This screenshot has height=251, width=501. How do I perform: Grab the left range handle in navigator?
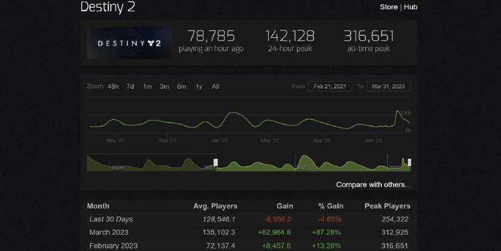point(216,162)
